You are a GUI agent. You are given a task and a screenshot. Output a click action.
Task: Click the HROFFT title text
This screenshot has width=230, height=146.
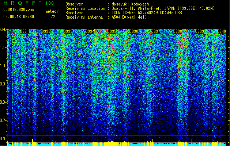click(23, 3)
